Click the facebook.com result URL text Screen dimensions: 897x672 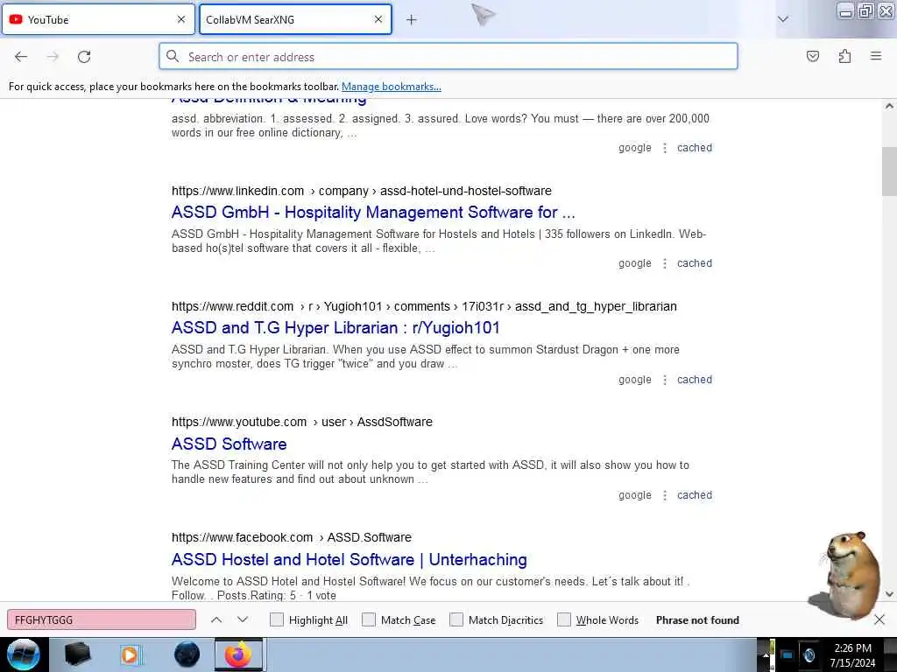[291, 538]
